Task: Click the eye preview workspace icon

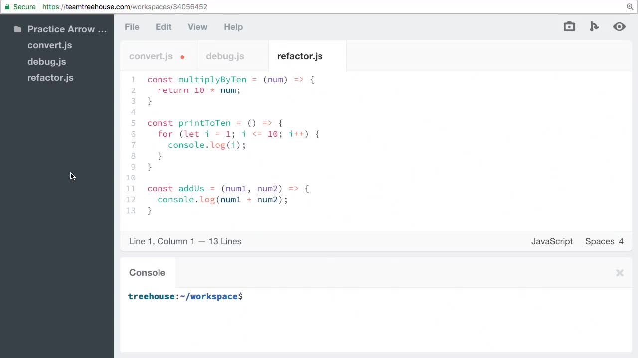Action: click(619, 27)
